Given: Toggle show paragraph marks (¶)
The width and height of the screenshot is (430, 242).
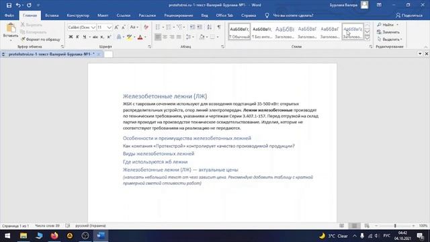Looking at the screenshot, I should point(219,27).
